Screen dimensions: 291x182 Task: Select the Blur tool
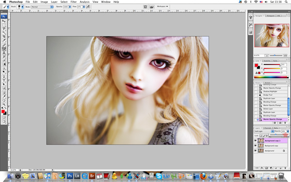tap(4, 68)
